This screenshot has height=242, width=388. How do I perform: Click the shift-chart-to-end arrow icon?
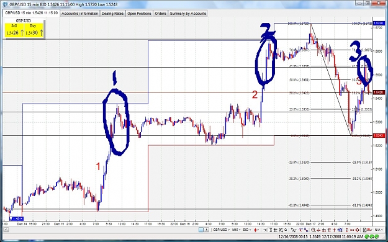[265, 230]
